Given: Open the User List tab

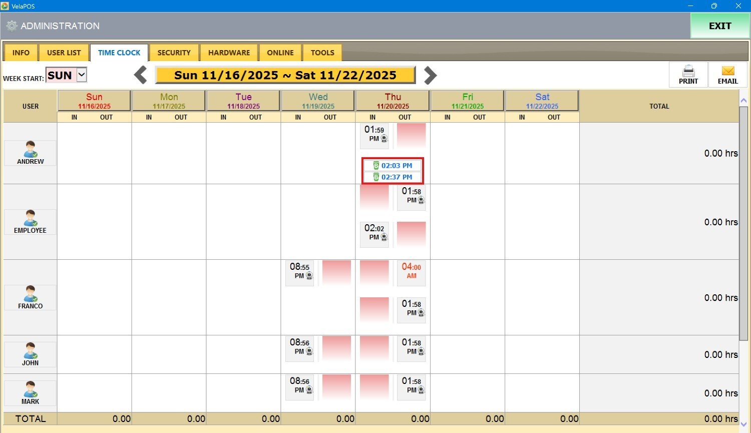Looking at the screenshot, I should pyautogui.click(x=64, y=53).
